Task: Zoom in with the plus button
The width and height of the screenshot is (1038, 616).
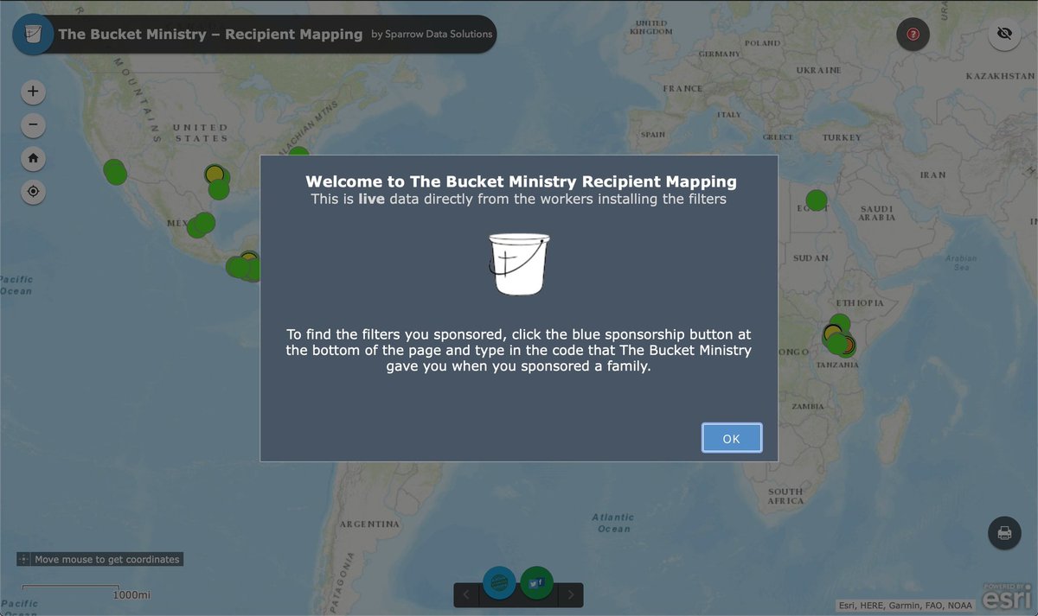Action: [x=33, y=92]
